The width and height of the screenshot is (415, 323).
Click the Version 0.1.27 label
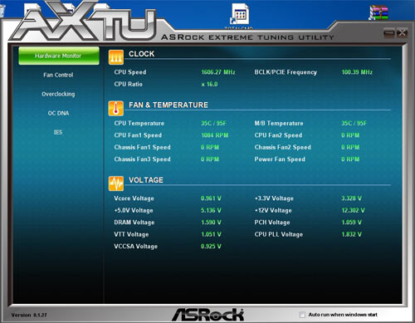29,315
